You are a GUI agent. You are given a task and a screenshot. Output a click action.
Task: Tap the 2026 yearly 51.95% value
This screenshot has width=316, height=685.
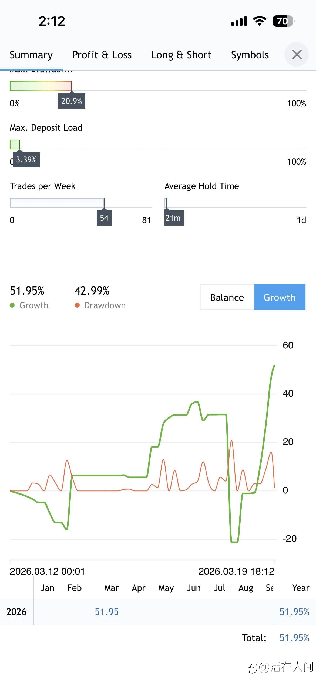pyautogui.click(x=294, y=612)
